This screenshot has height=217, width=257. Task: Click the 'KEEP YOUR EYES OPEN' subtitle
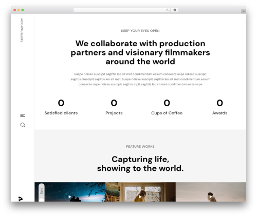140,31
